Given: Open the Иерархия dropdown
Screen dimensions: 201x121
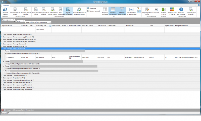Looking at the screenshot, I should pyautogui.click(x=93, y=8).
